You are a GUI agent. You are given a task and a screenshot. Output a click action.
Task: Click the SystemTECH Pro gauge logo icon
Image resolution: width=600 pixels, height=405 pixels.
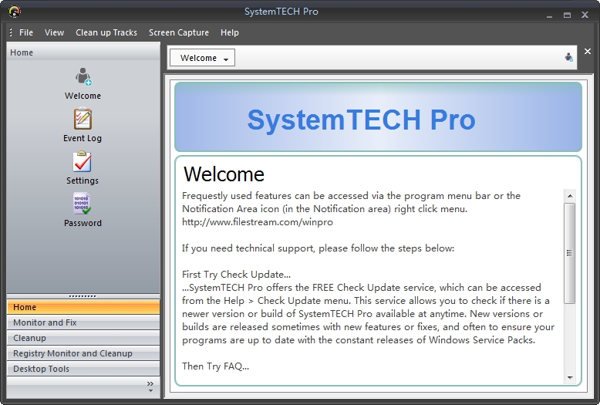coord(15,12)
